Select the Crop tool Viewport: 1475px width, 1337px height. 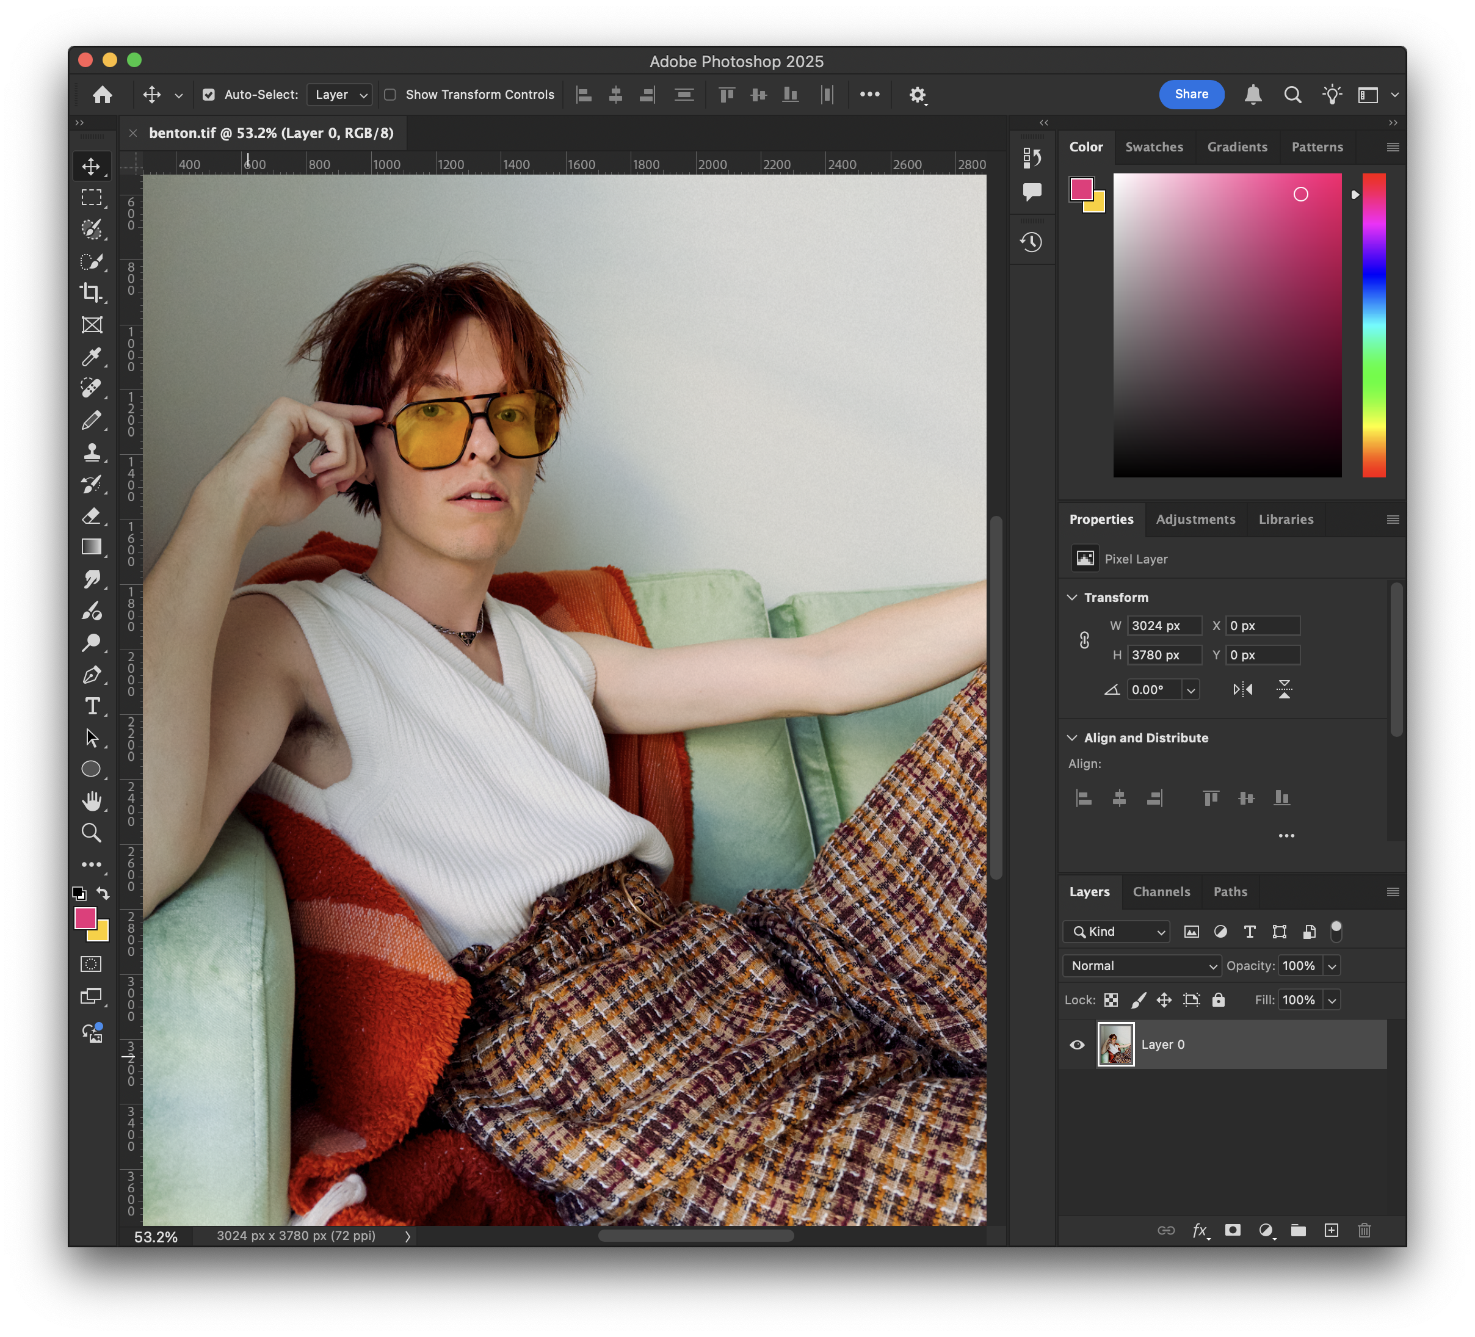click(91, 292)
